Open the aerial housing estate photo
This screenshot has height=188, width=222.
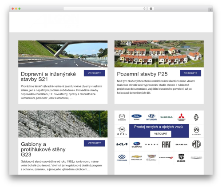(x=159, y=54)
